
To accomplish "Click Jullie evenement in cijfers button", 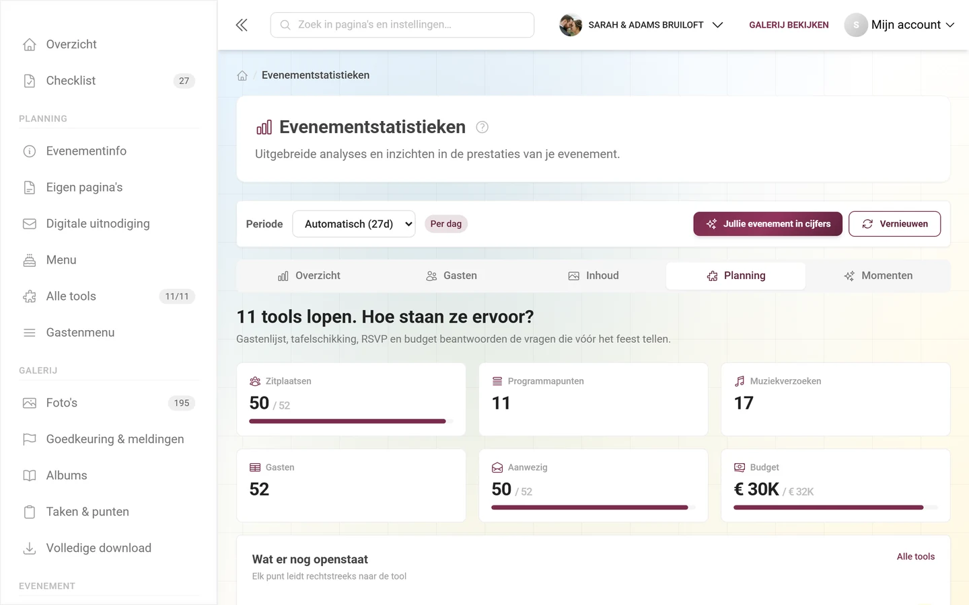I will click(x=768, y=224).
